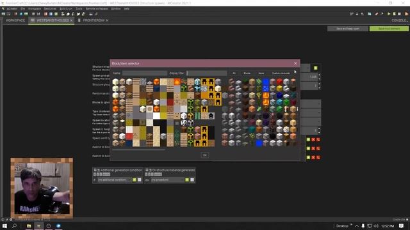
Task: Add entry to Restrict to biomes list
Action: pos(308,158)
